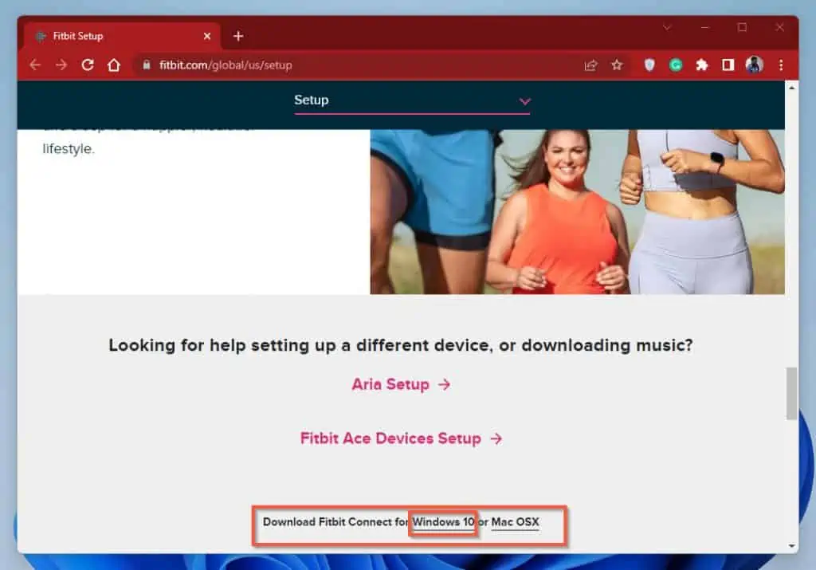The image size is (816, 570).
Task: Reload the Fitbit Setup page
Action: coord(88,65)
